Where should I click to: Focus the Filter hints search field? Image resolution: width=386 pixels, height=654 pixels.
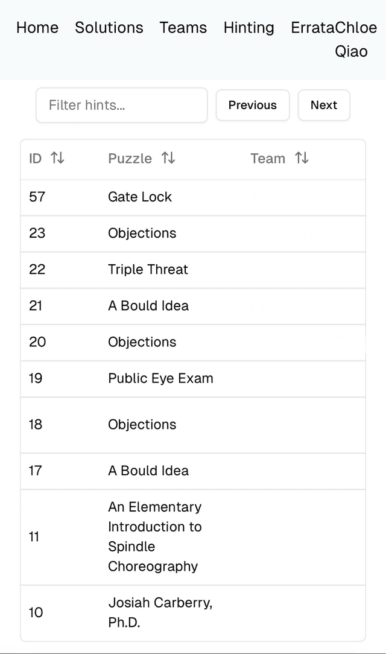pyautogui.click(x=122, y=105)
